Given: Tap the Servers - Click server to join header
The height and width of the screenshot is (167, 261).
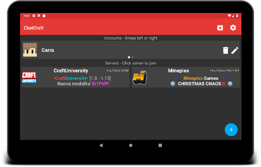Looking at the screenshot, I should click(x=131, y=63).
